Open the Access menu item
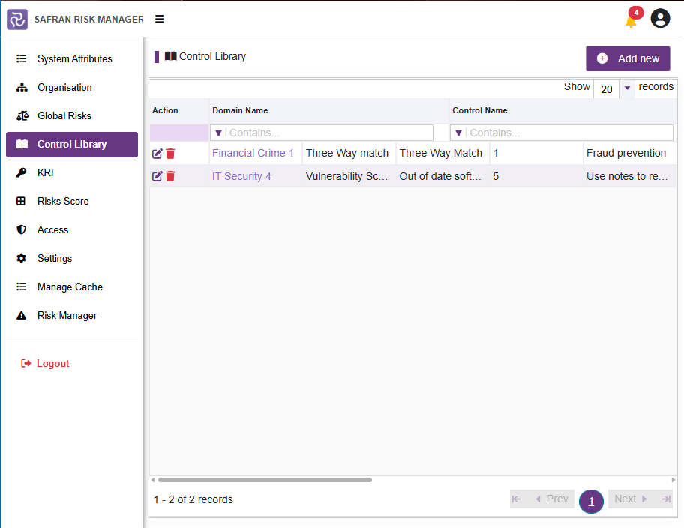This screenshot has width=684, height=528. (x=72, y=229)
